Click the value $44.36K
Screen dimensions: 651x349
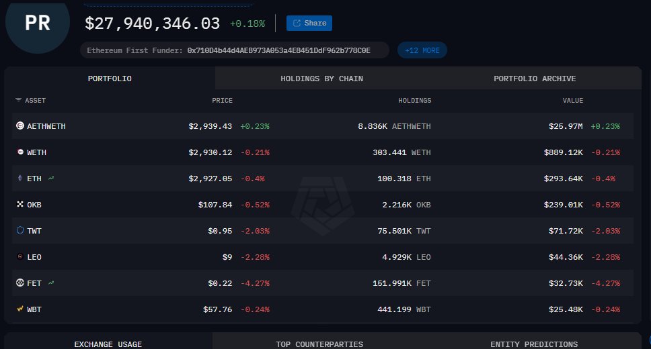point(566,257)
